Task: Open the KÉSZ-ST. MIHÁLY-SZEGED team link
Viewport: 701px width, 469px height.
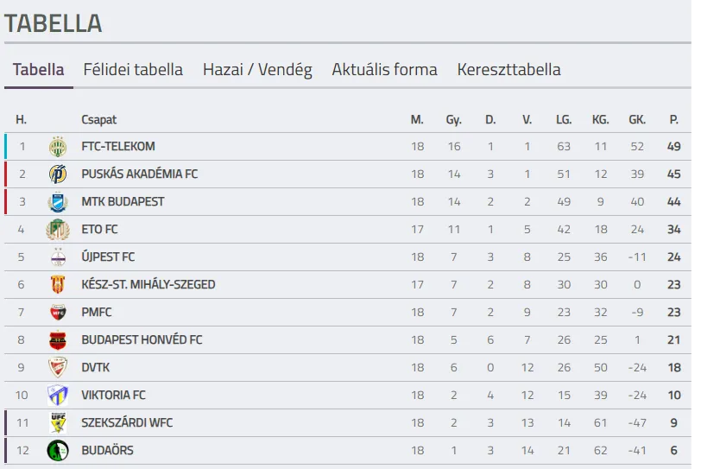Action: pos(148,285)
